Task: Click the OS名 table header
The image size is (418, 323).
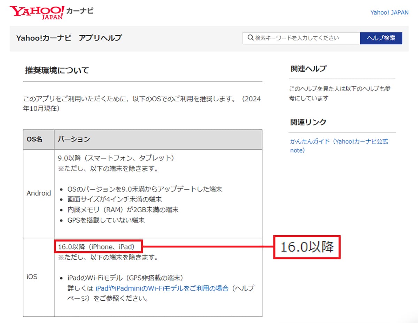Action: coord(34,139)
